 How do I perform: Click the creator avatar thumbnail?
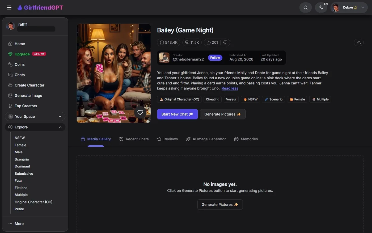pos(164,58)
